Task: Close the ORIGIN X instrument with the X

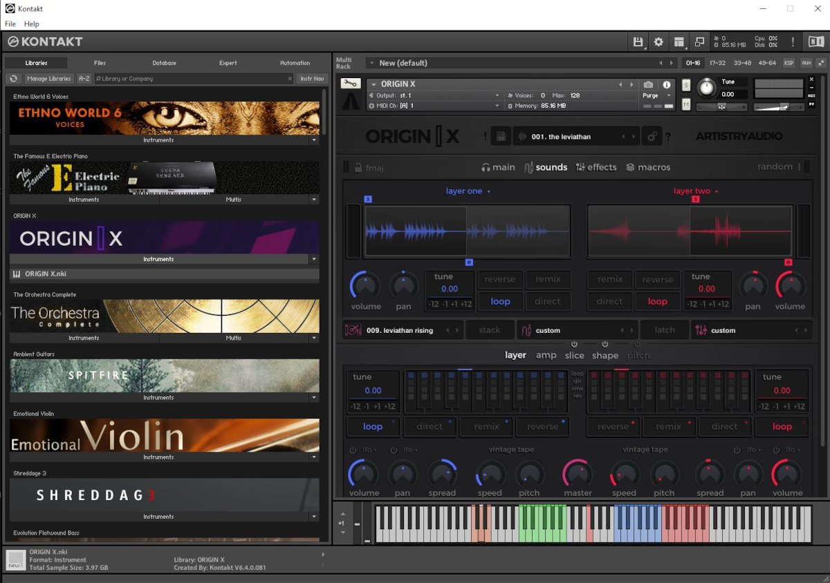Action: tap(811, 80)
